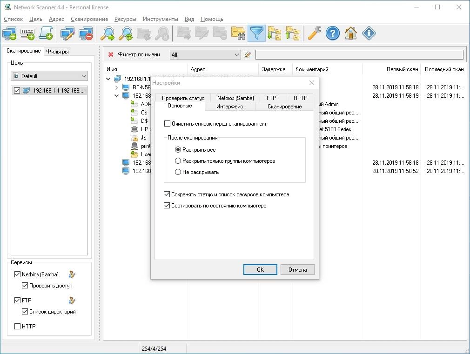Open 'Сканирование' tab in settings dialog
The width and height of the screenshot is (470, 354).
[x=284, y=107]
